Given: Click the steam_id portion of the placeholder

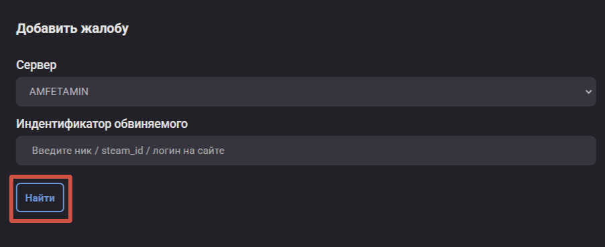Looking at the screenshot, I should (x=122, y=151).
